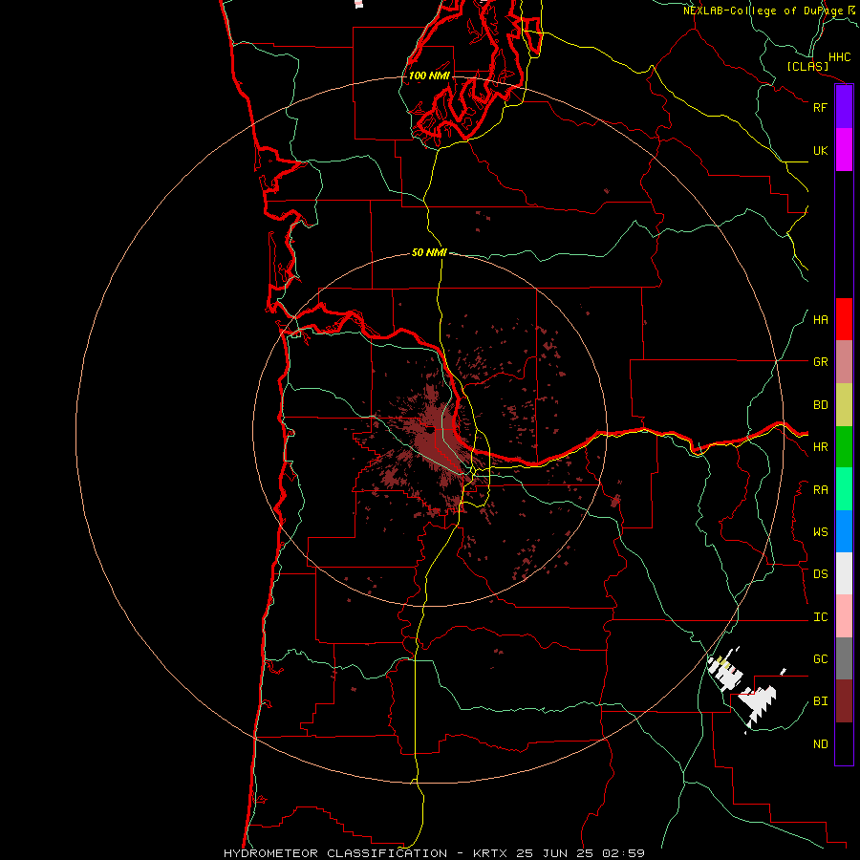860x860 pixels.
Task: Click the [CLAS] units label
Action: point(807,67)
